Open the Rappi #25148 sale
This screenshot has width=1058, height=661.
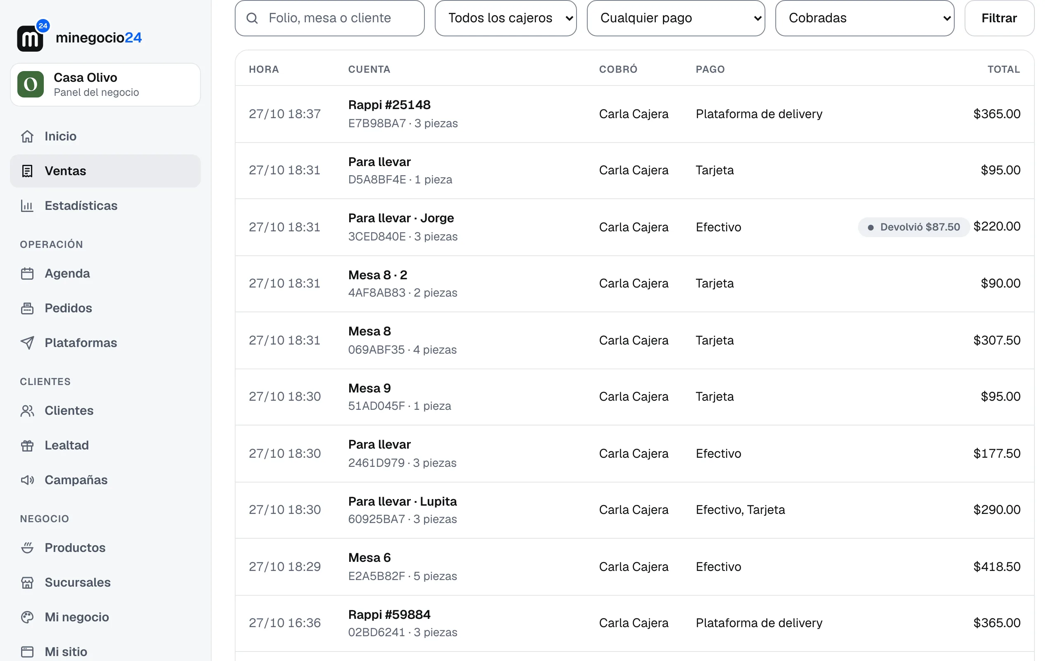(x=635, y=114)
